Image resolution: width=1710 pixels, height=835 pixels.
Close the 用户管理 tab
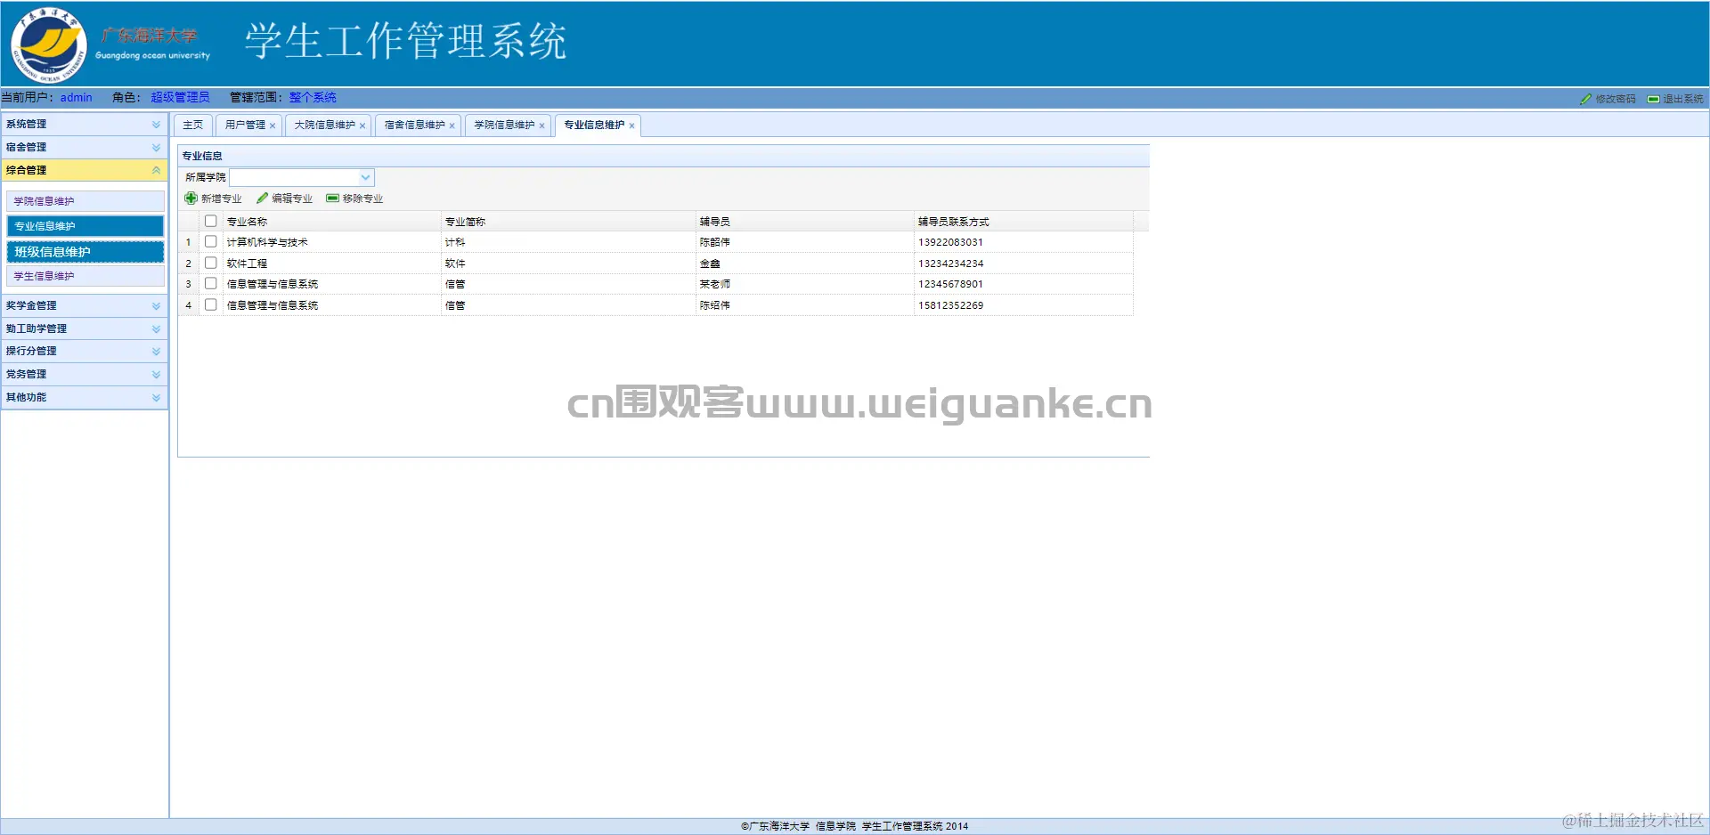click(x=273, y=126)
